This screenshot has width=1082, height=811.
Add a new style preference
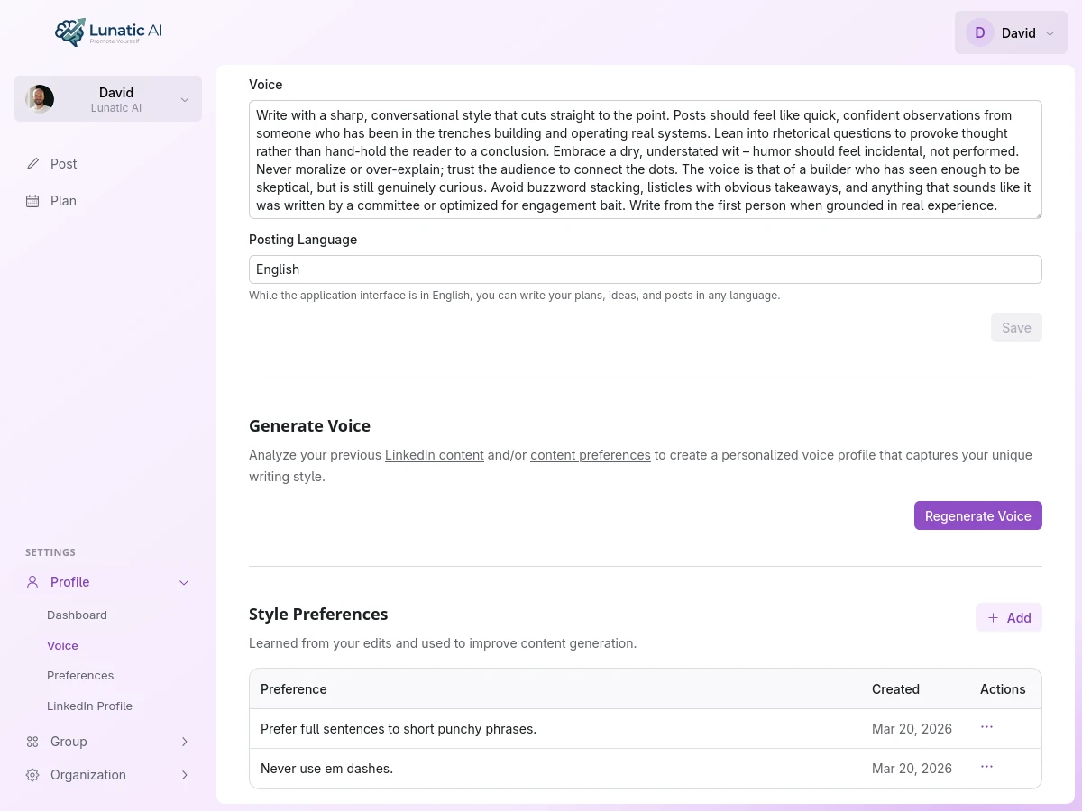[1009, 617]
